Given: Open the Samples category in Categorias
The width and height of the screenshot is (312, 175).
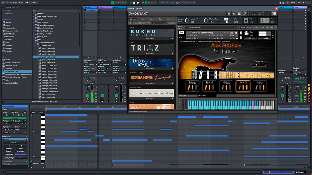Looking at the screenshot, I should coord(9,45).
